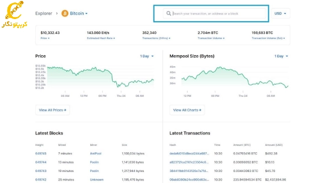326x183 pixels.
Task: Click View All Prices button
Action: click(x=52, y=110)
